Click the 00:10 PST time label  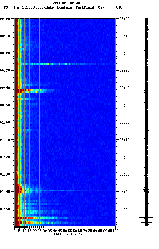[5, 36]
